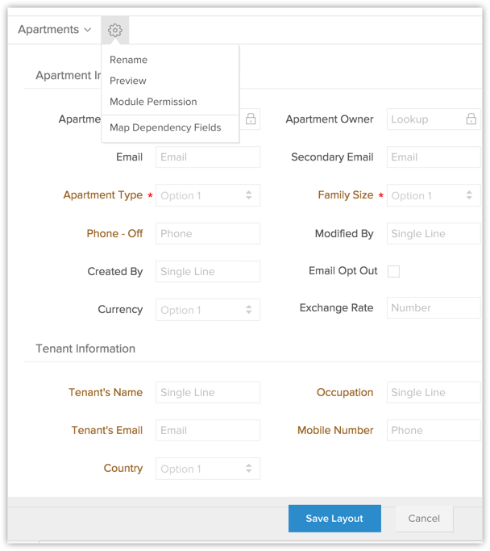Click the Tenant's Name single line field
The height and width of the screenshot is (551, 490).
click(x=207, y=393)
